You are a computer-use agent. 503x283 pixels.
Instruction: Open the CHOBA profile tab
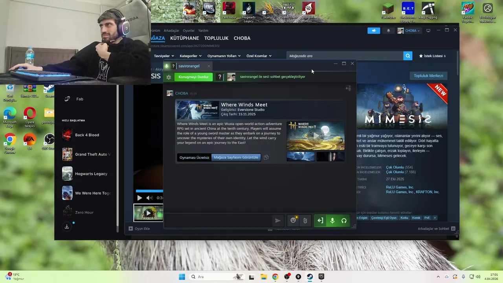point(242,38)
